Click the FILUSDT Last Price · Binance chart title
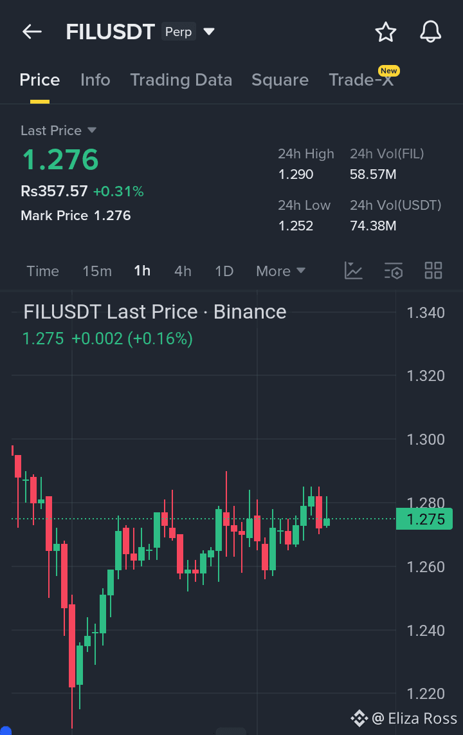The image size is (463, 735). click(155, 312)
